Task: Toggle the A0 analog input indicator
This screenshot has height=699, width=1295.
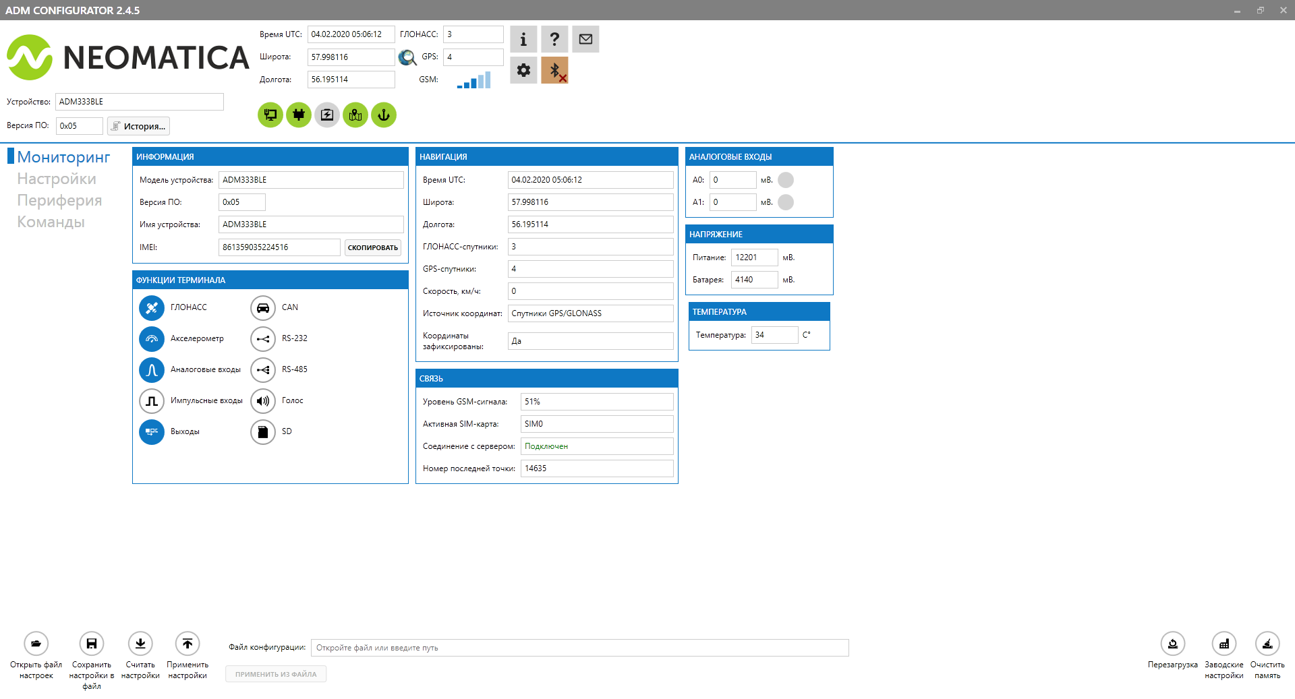Action: [x=786, y=180]
